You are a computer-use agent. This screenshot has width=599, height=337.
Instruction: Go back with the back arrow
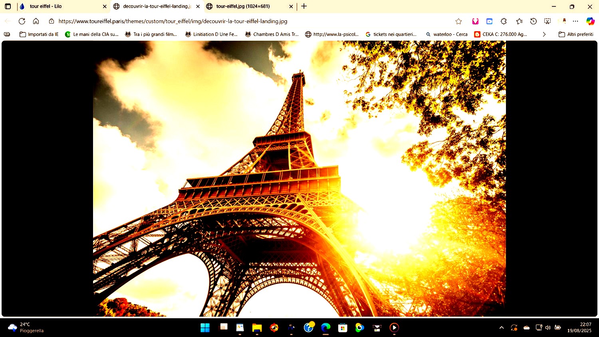8,21
